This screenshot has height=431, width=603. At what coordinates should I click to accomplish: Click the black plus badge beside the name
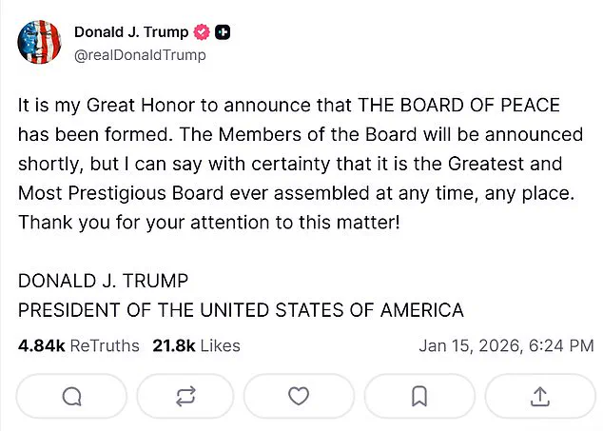click(223, 32)
